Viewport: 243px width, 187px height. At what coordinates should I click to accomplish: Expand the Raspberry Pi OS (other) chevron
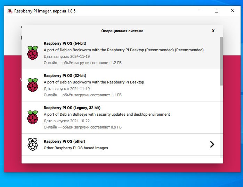tap(212, 144)
